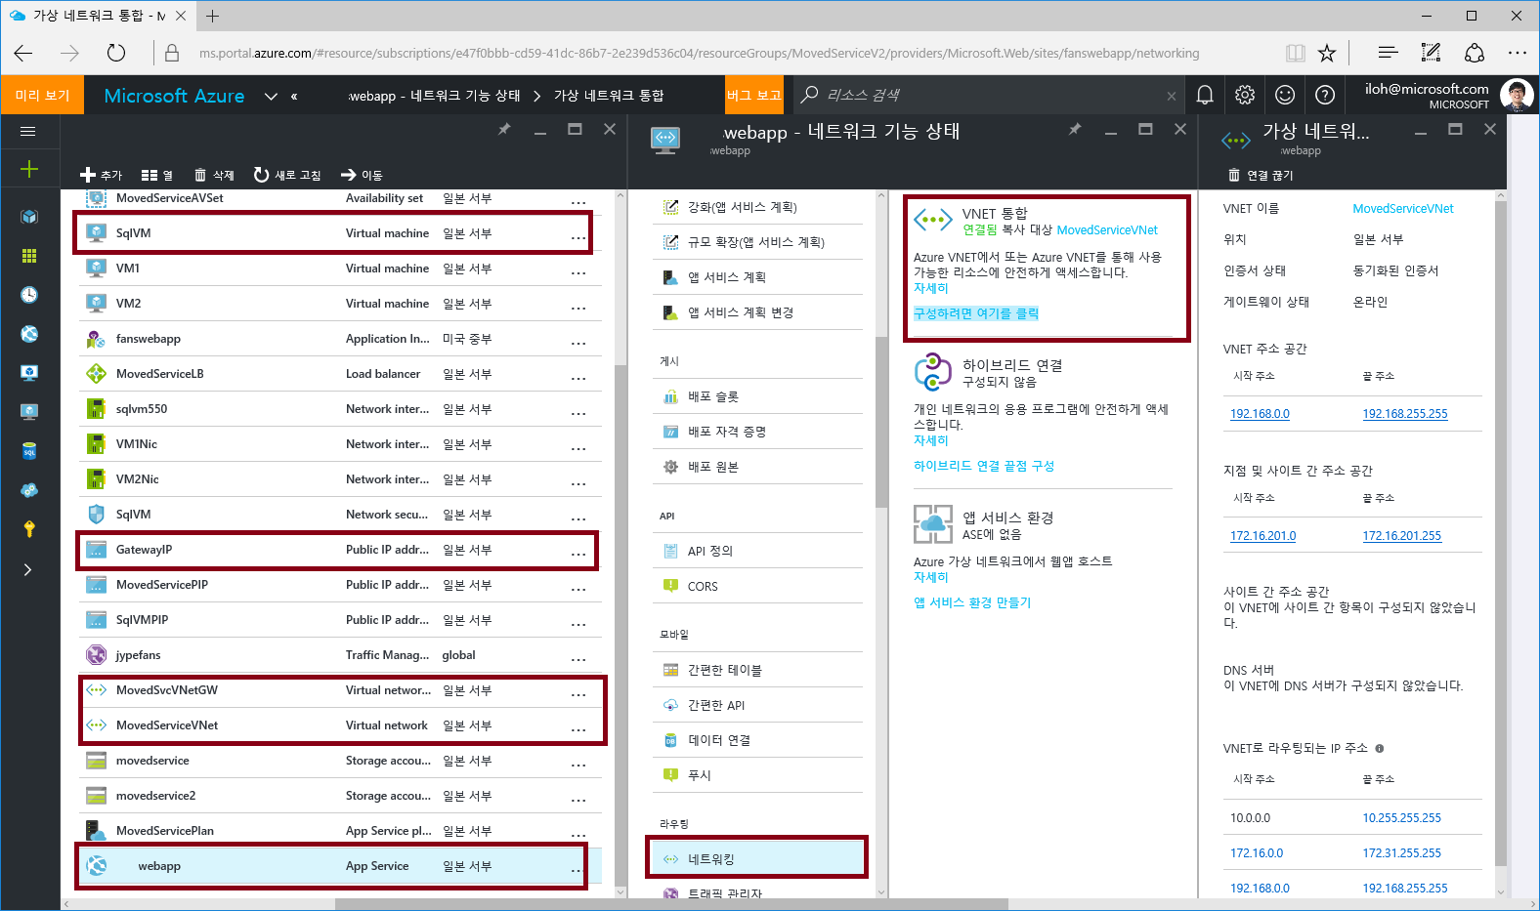Open ellipsis menu for VM2 row
This screenshot has height=911, width=1540.
click(x=578, y=308)
